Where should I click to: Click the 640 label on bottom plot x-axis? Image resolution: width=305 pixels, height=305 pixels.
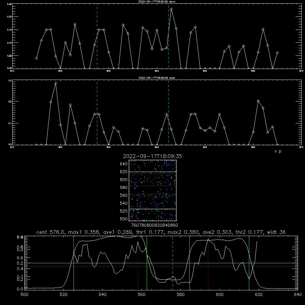[x=298, y=295]
